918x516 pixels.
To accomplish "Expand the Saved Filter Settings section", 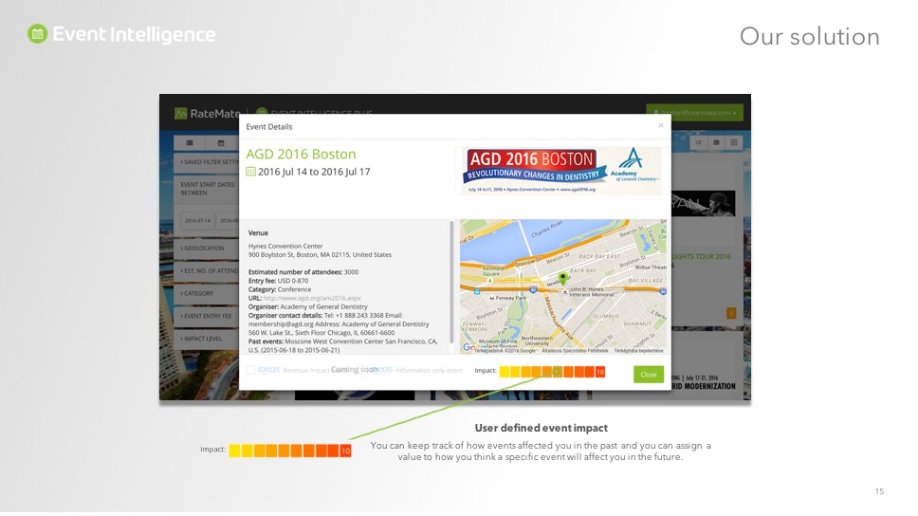I will coord(206,162).
